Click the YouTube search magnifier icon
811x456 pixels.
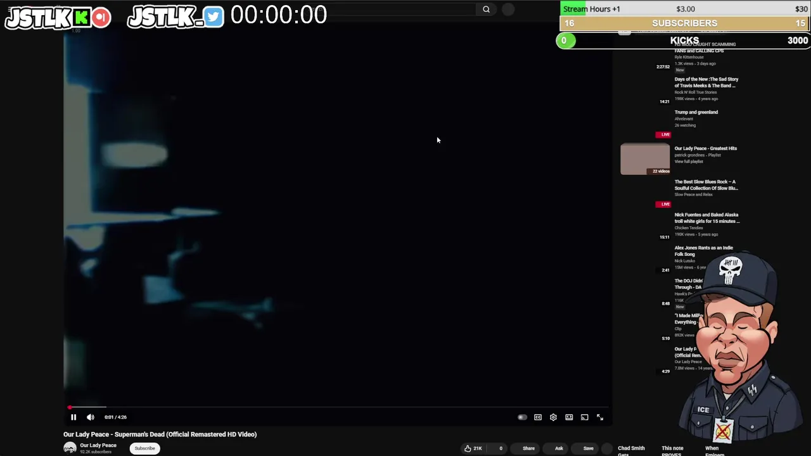click(486, 9)
